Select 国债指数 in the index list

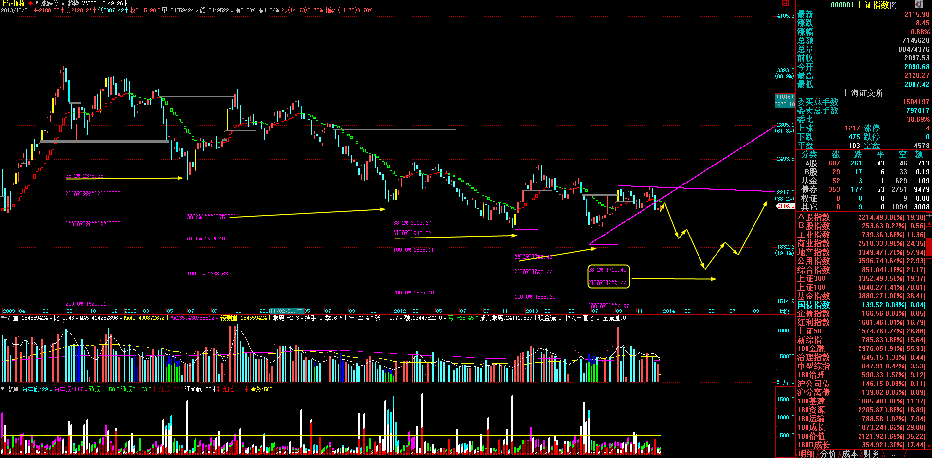[813, 305]
